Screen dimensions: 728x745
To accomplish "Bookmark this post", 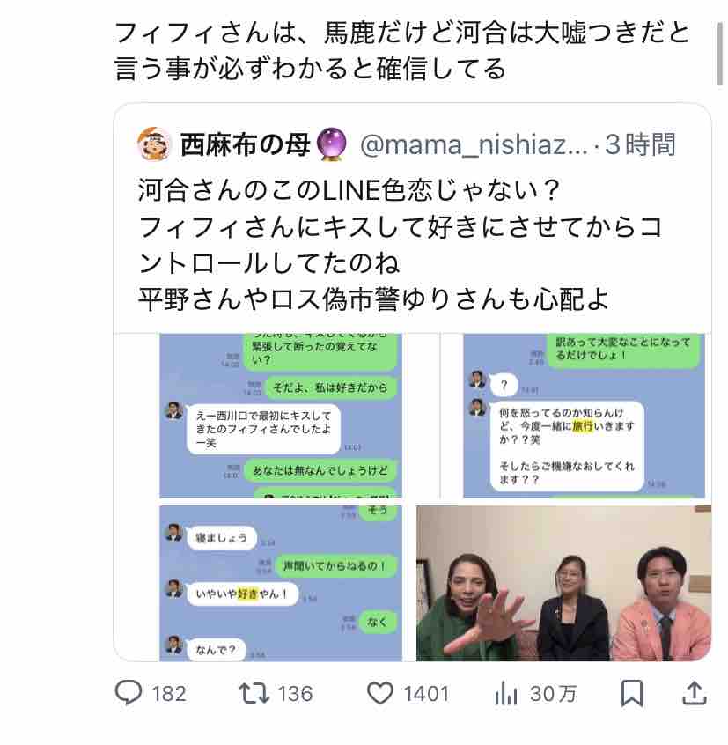I will coord(632,693).
